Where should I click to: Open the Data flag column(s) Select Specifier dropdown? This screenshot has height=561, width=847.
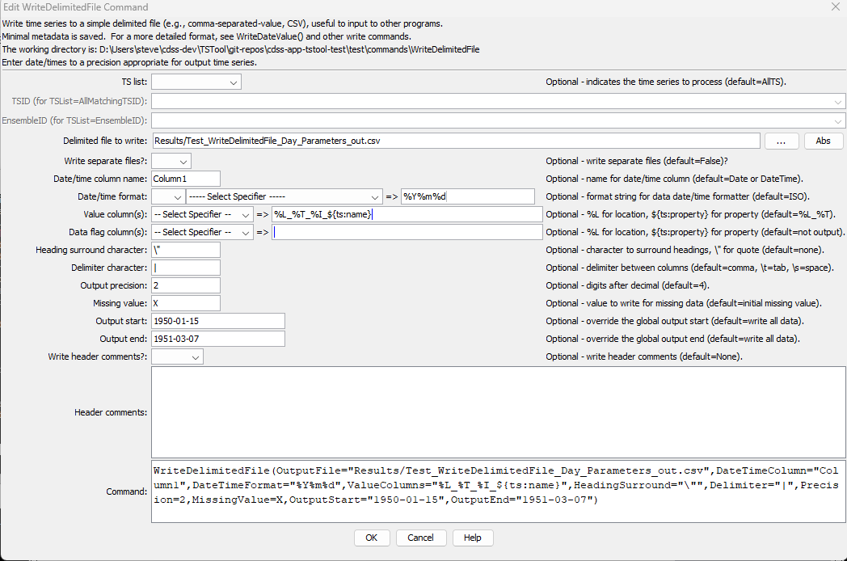pos(202,232)
